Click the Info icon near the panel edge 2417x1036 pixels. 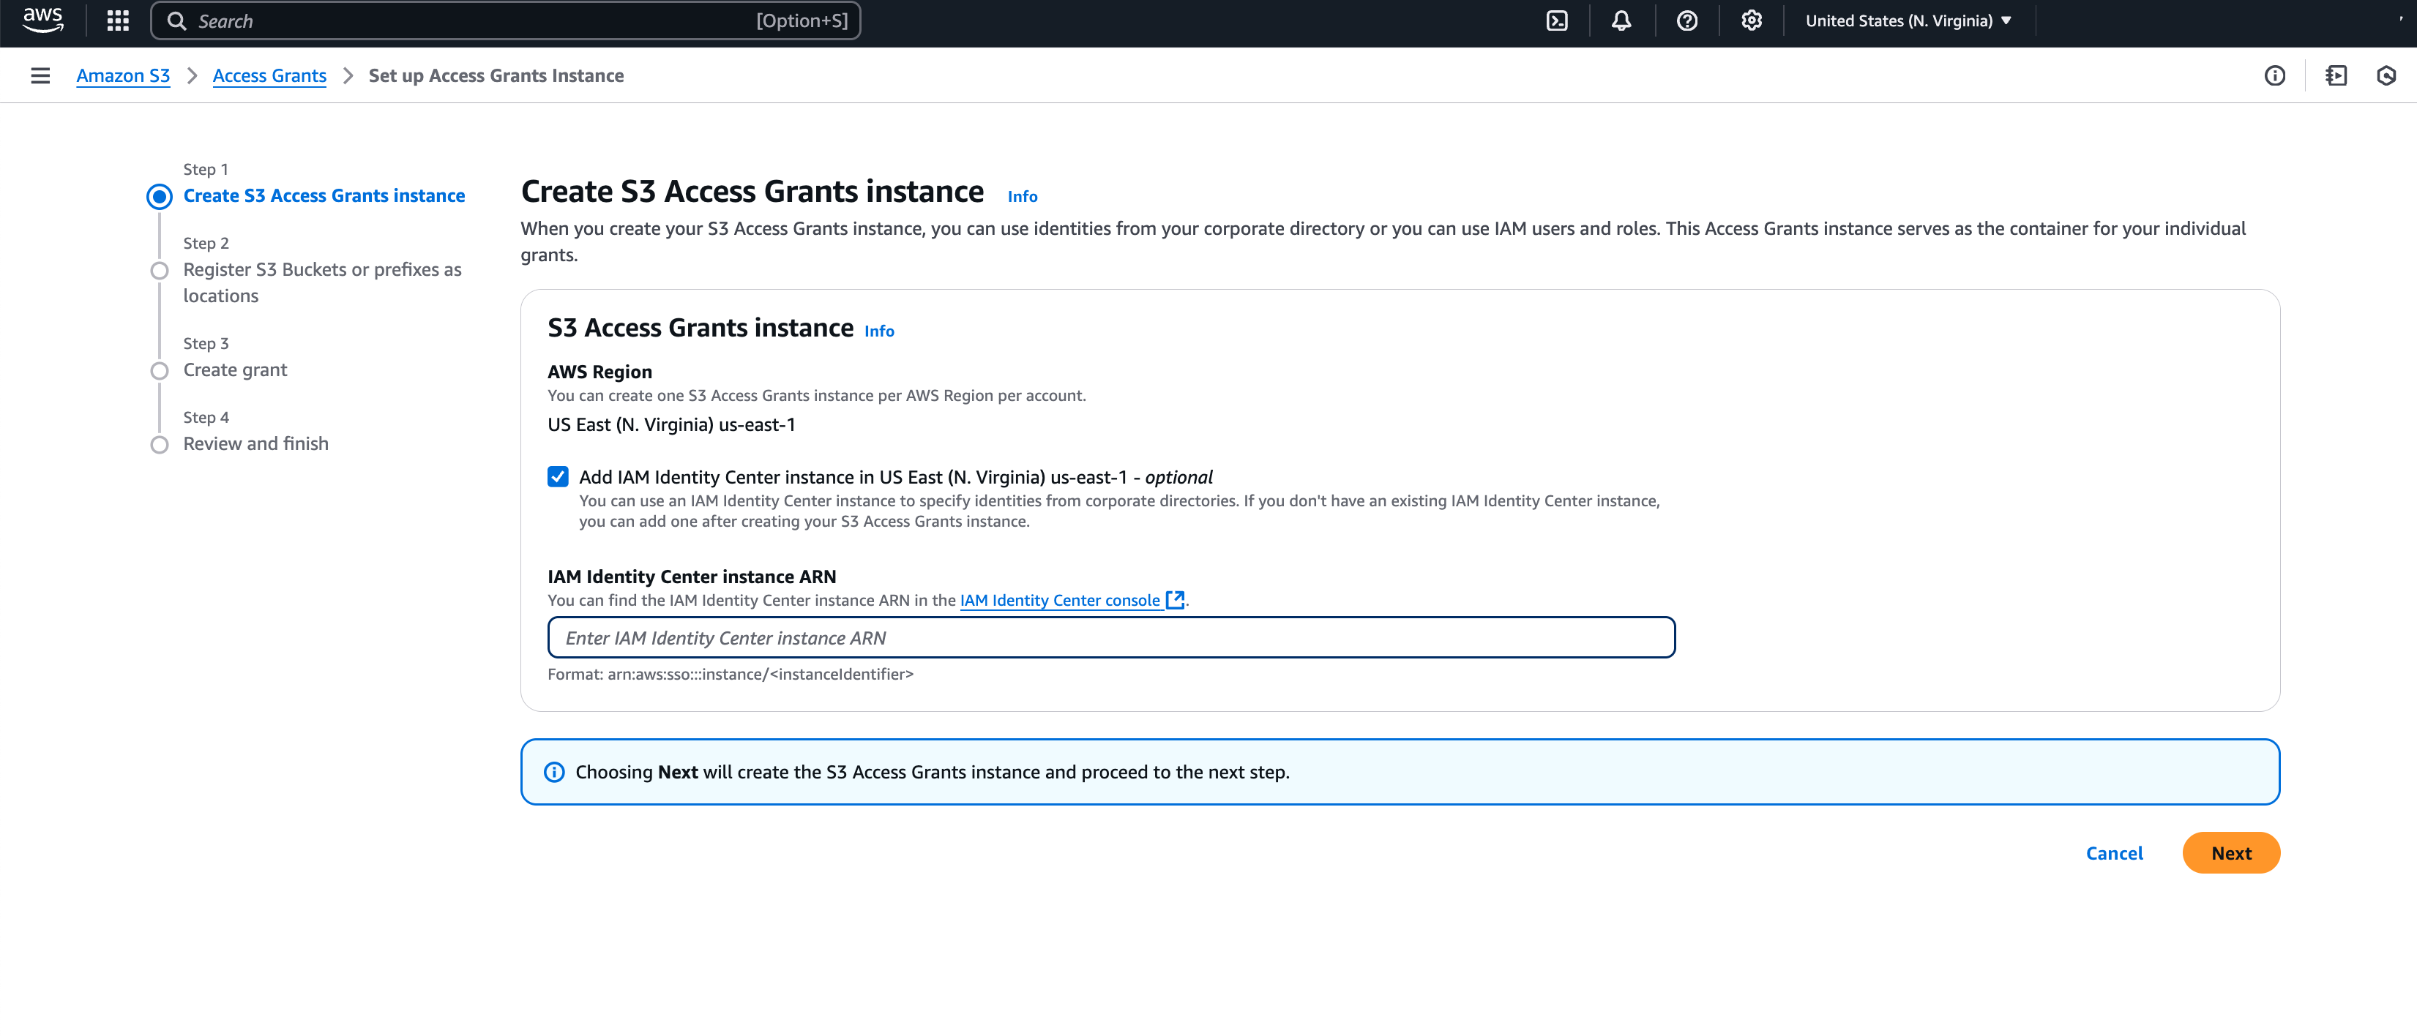click(2275, 75)
